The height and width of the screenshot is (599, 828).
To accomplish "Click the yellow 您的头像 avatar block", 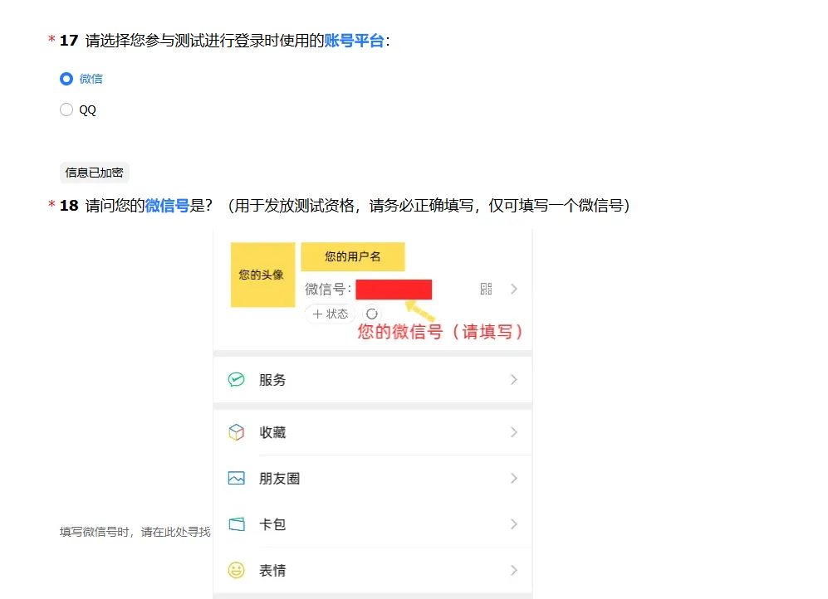I will pyautogui.click(x=262, y=275).
